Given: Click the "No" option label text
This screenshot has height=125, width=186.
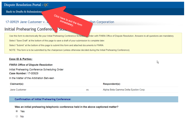Looking at the screenshot, I should pos(22,116).
